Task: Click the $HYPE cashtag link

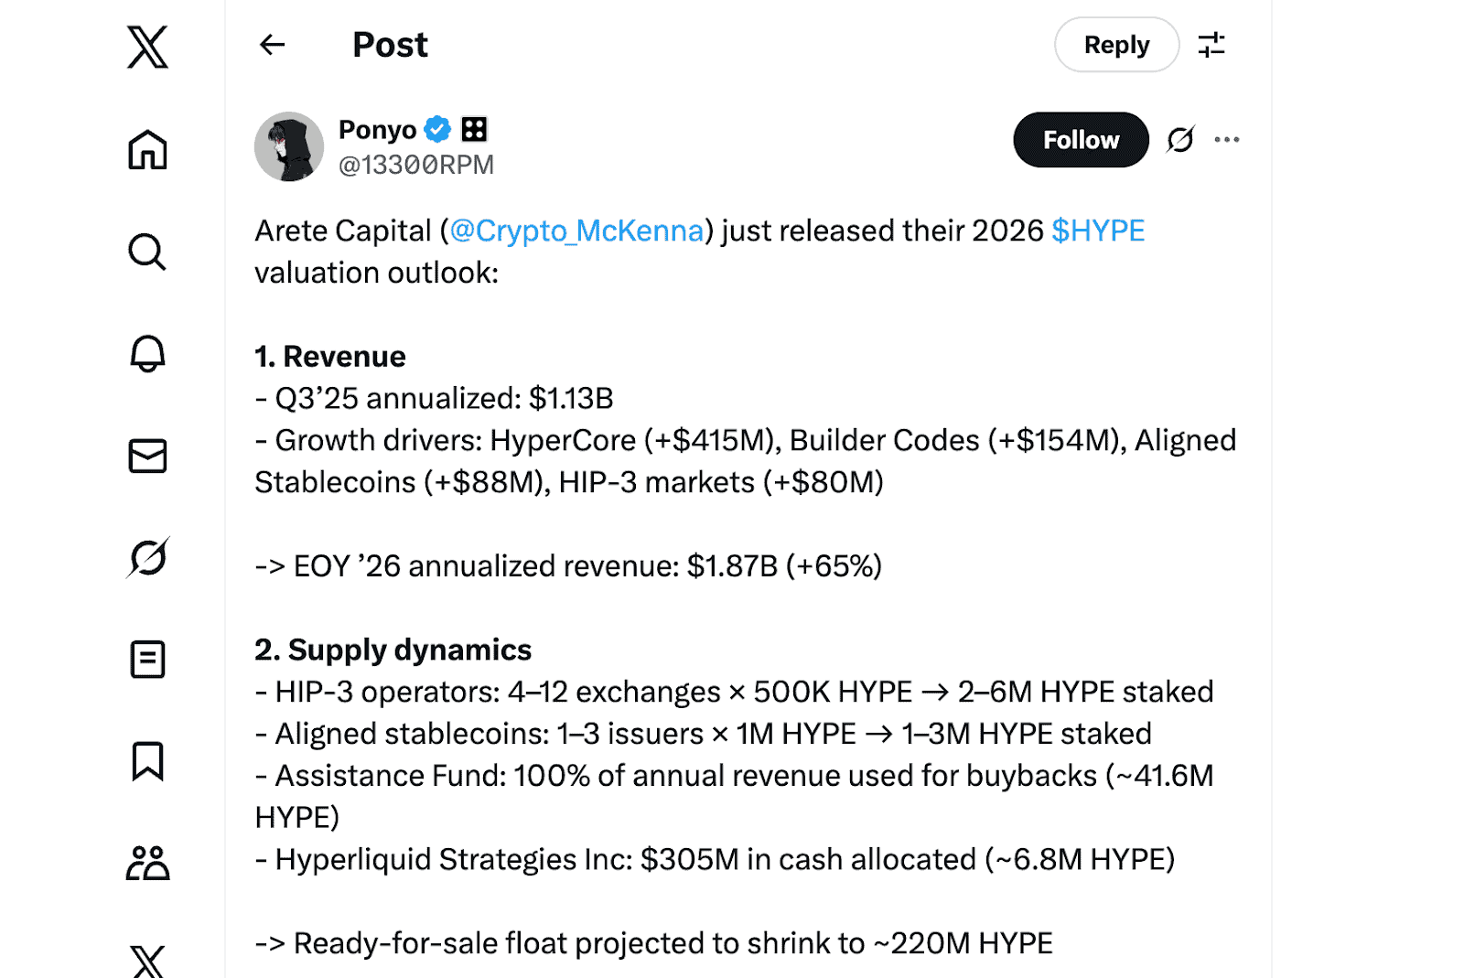Action: [x=1098, y=231]
